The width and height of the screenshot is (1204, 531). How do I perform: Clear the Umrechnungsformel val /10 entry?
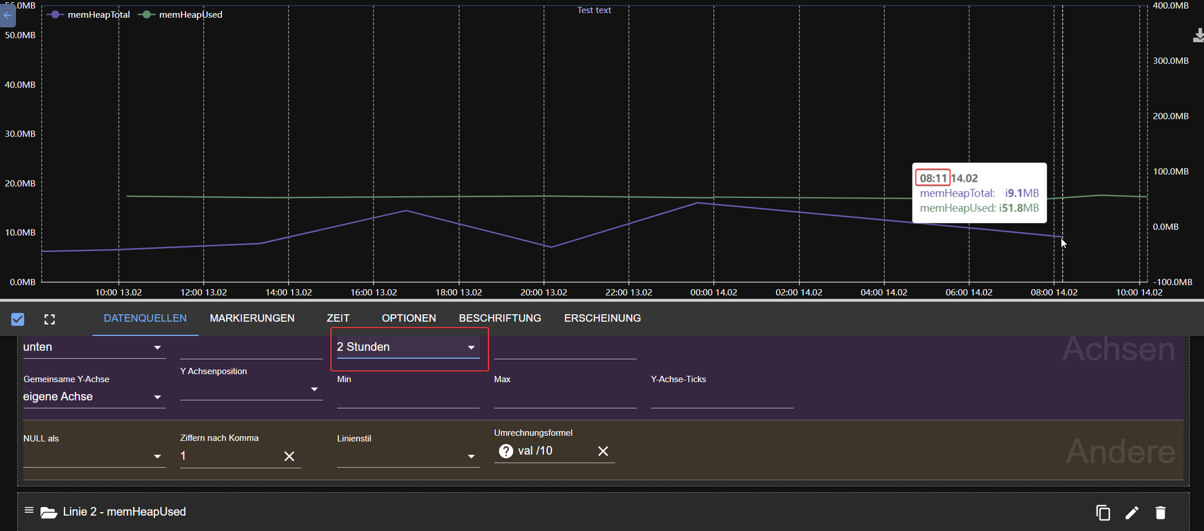point(603,451)
